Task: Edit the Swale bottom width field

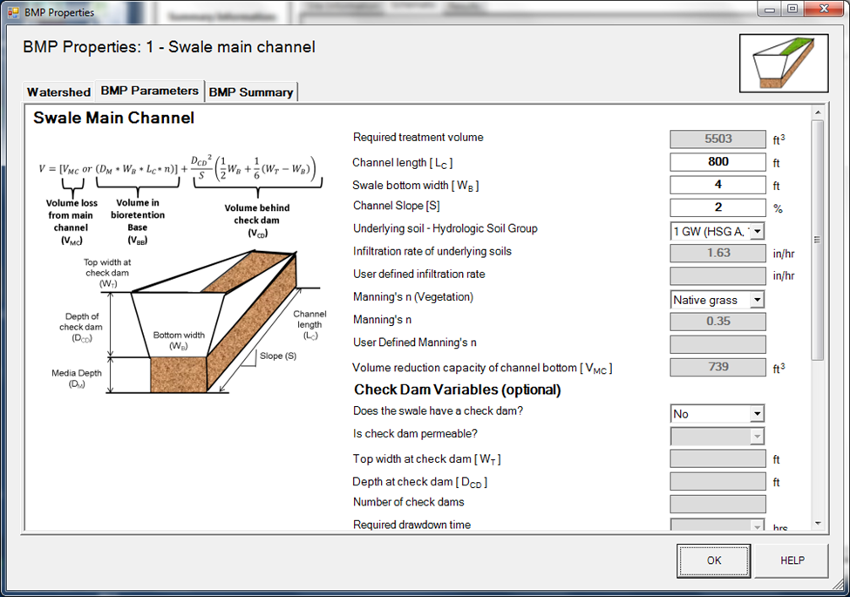Action: 717,185
